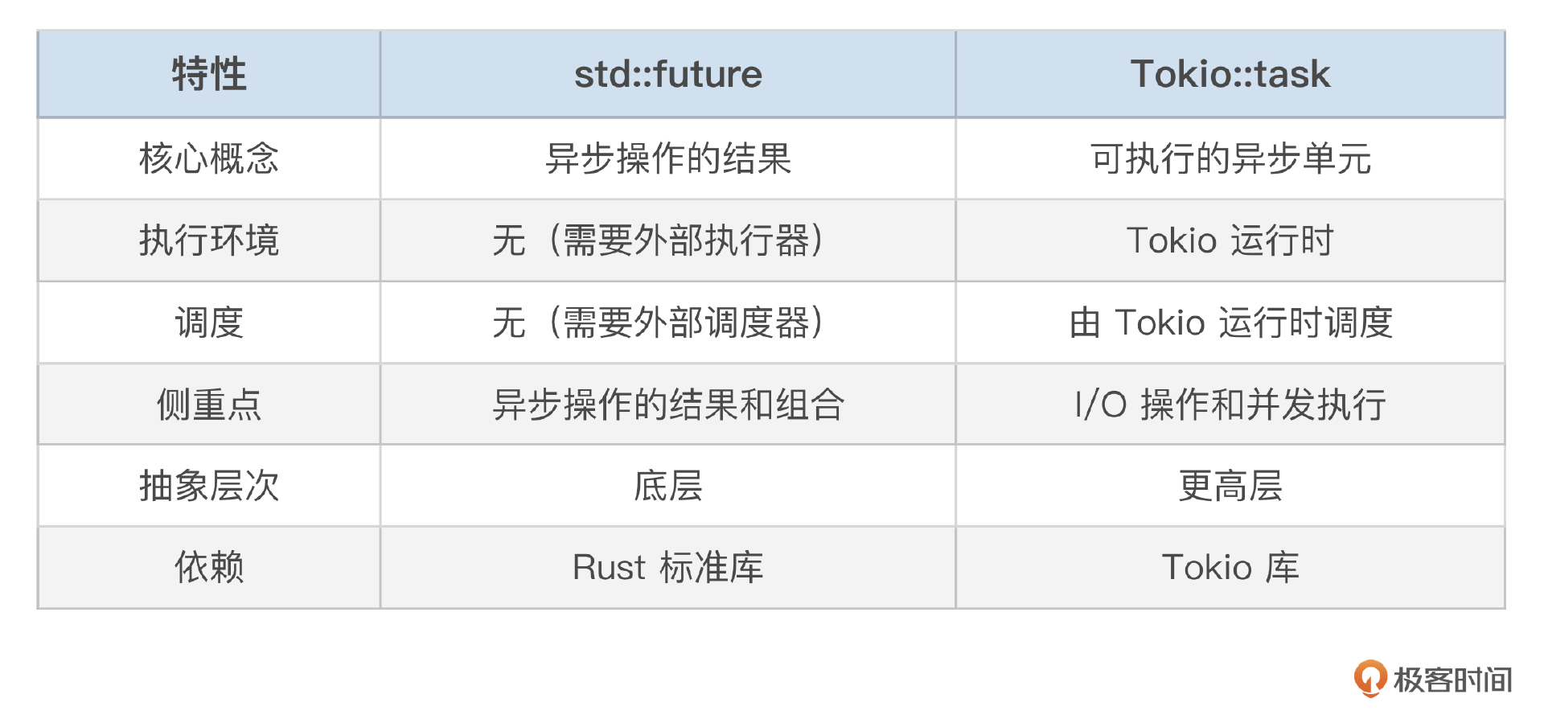1544x719 pixels.
Task: Click the 核心概念 row label
Action: point(209,158)
